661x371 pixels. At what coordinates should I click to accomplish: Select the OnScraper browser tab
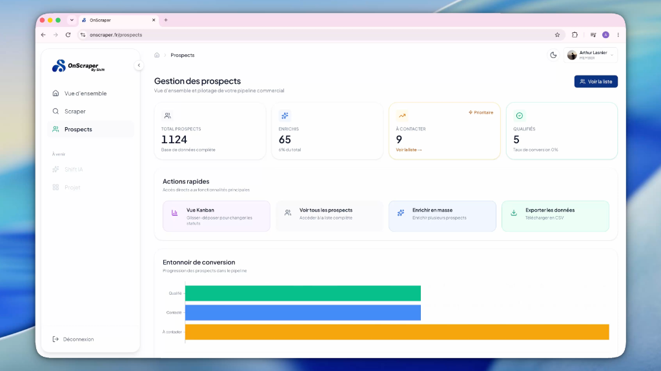pos(119,20)
